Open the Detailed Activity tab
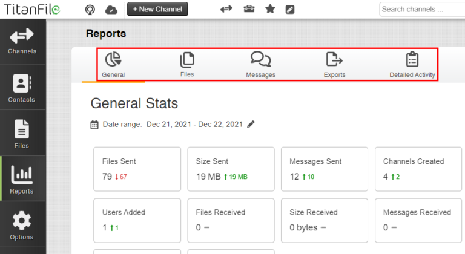This screenshot has width=465, height=254. (x=412, y=64)
